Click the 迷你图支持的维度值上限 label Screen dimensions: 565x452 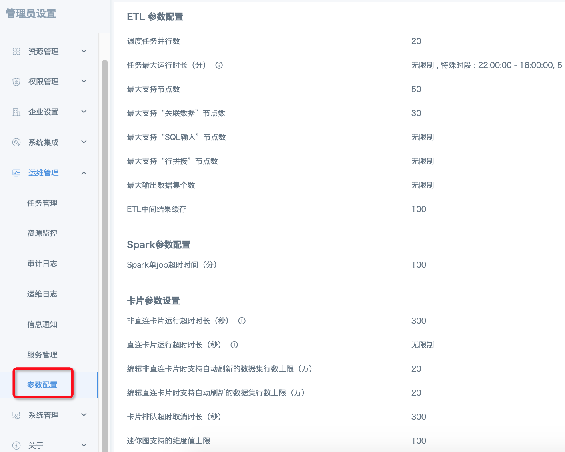[169, 441]
